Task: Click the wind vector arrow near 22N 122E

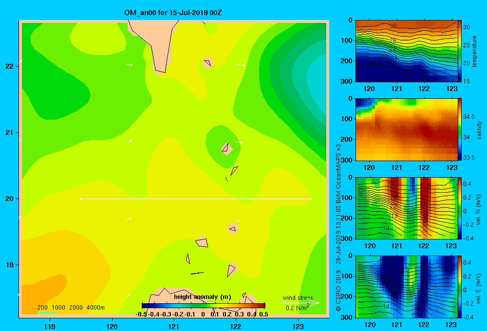Action: (x=240, y=65)
